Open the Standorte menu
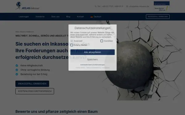The width and height of the screenshot is (185, 115). tap(40, 17)
